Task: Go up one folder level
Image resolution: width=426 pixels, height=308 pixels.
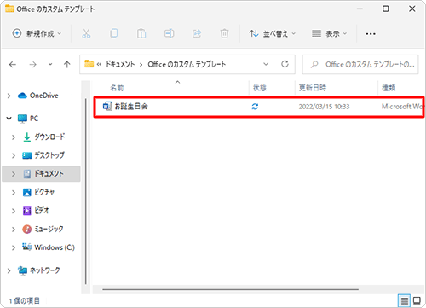Action: click(67, 65)
